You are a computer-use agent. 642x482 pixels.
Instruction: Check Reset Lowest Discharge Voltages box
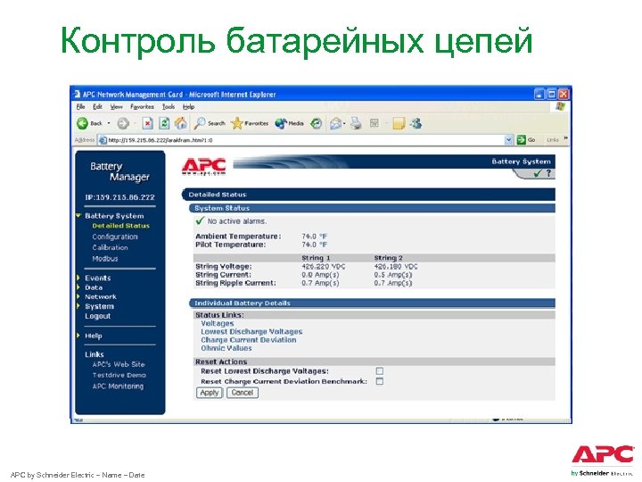coord(380,371)
